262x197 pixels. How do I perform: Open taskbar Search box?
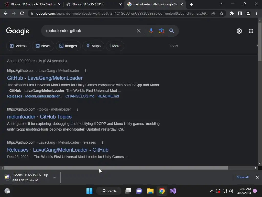[109, 191]
